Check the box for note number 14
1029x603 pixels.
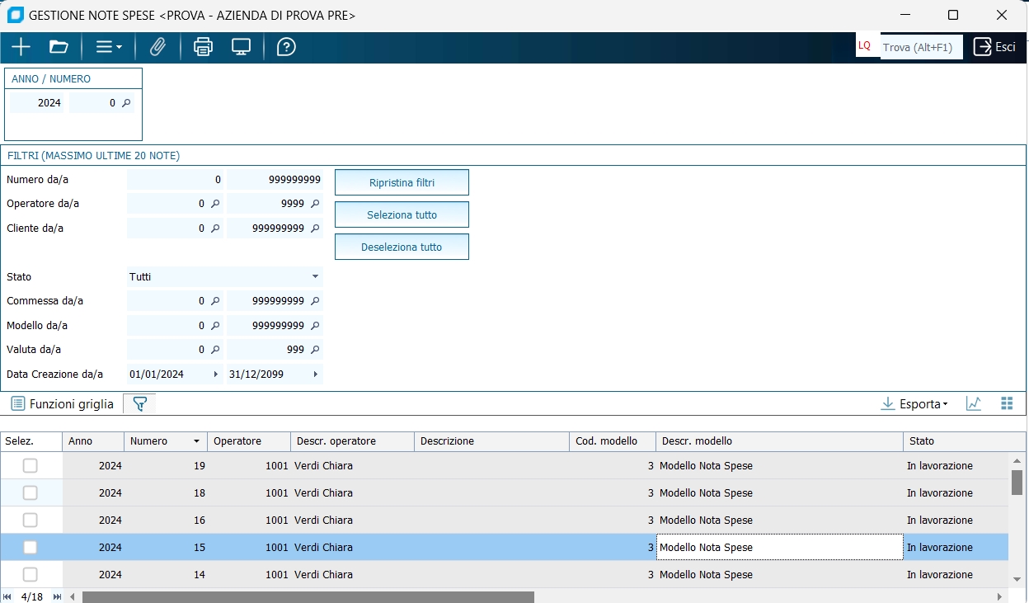click(x=31, y=575)
